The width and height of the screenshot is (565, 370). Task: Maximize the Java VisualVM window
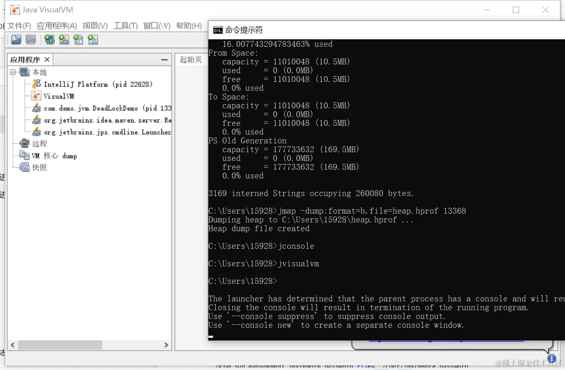pos(516,10)
